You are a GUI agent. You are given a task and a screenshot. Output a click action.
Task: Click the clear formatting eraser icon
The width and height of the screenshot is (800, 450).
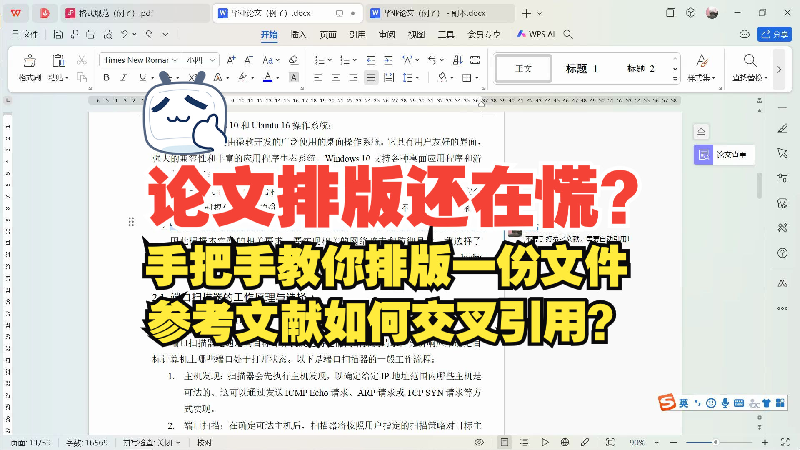[x=294, y=60]
